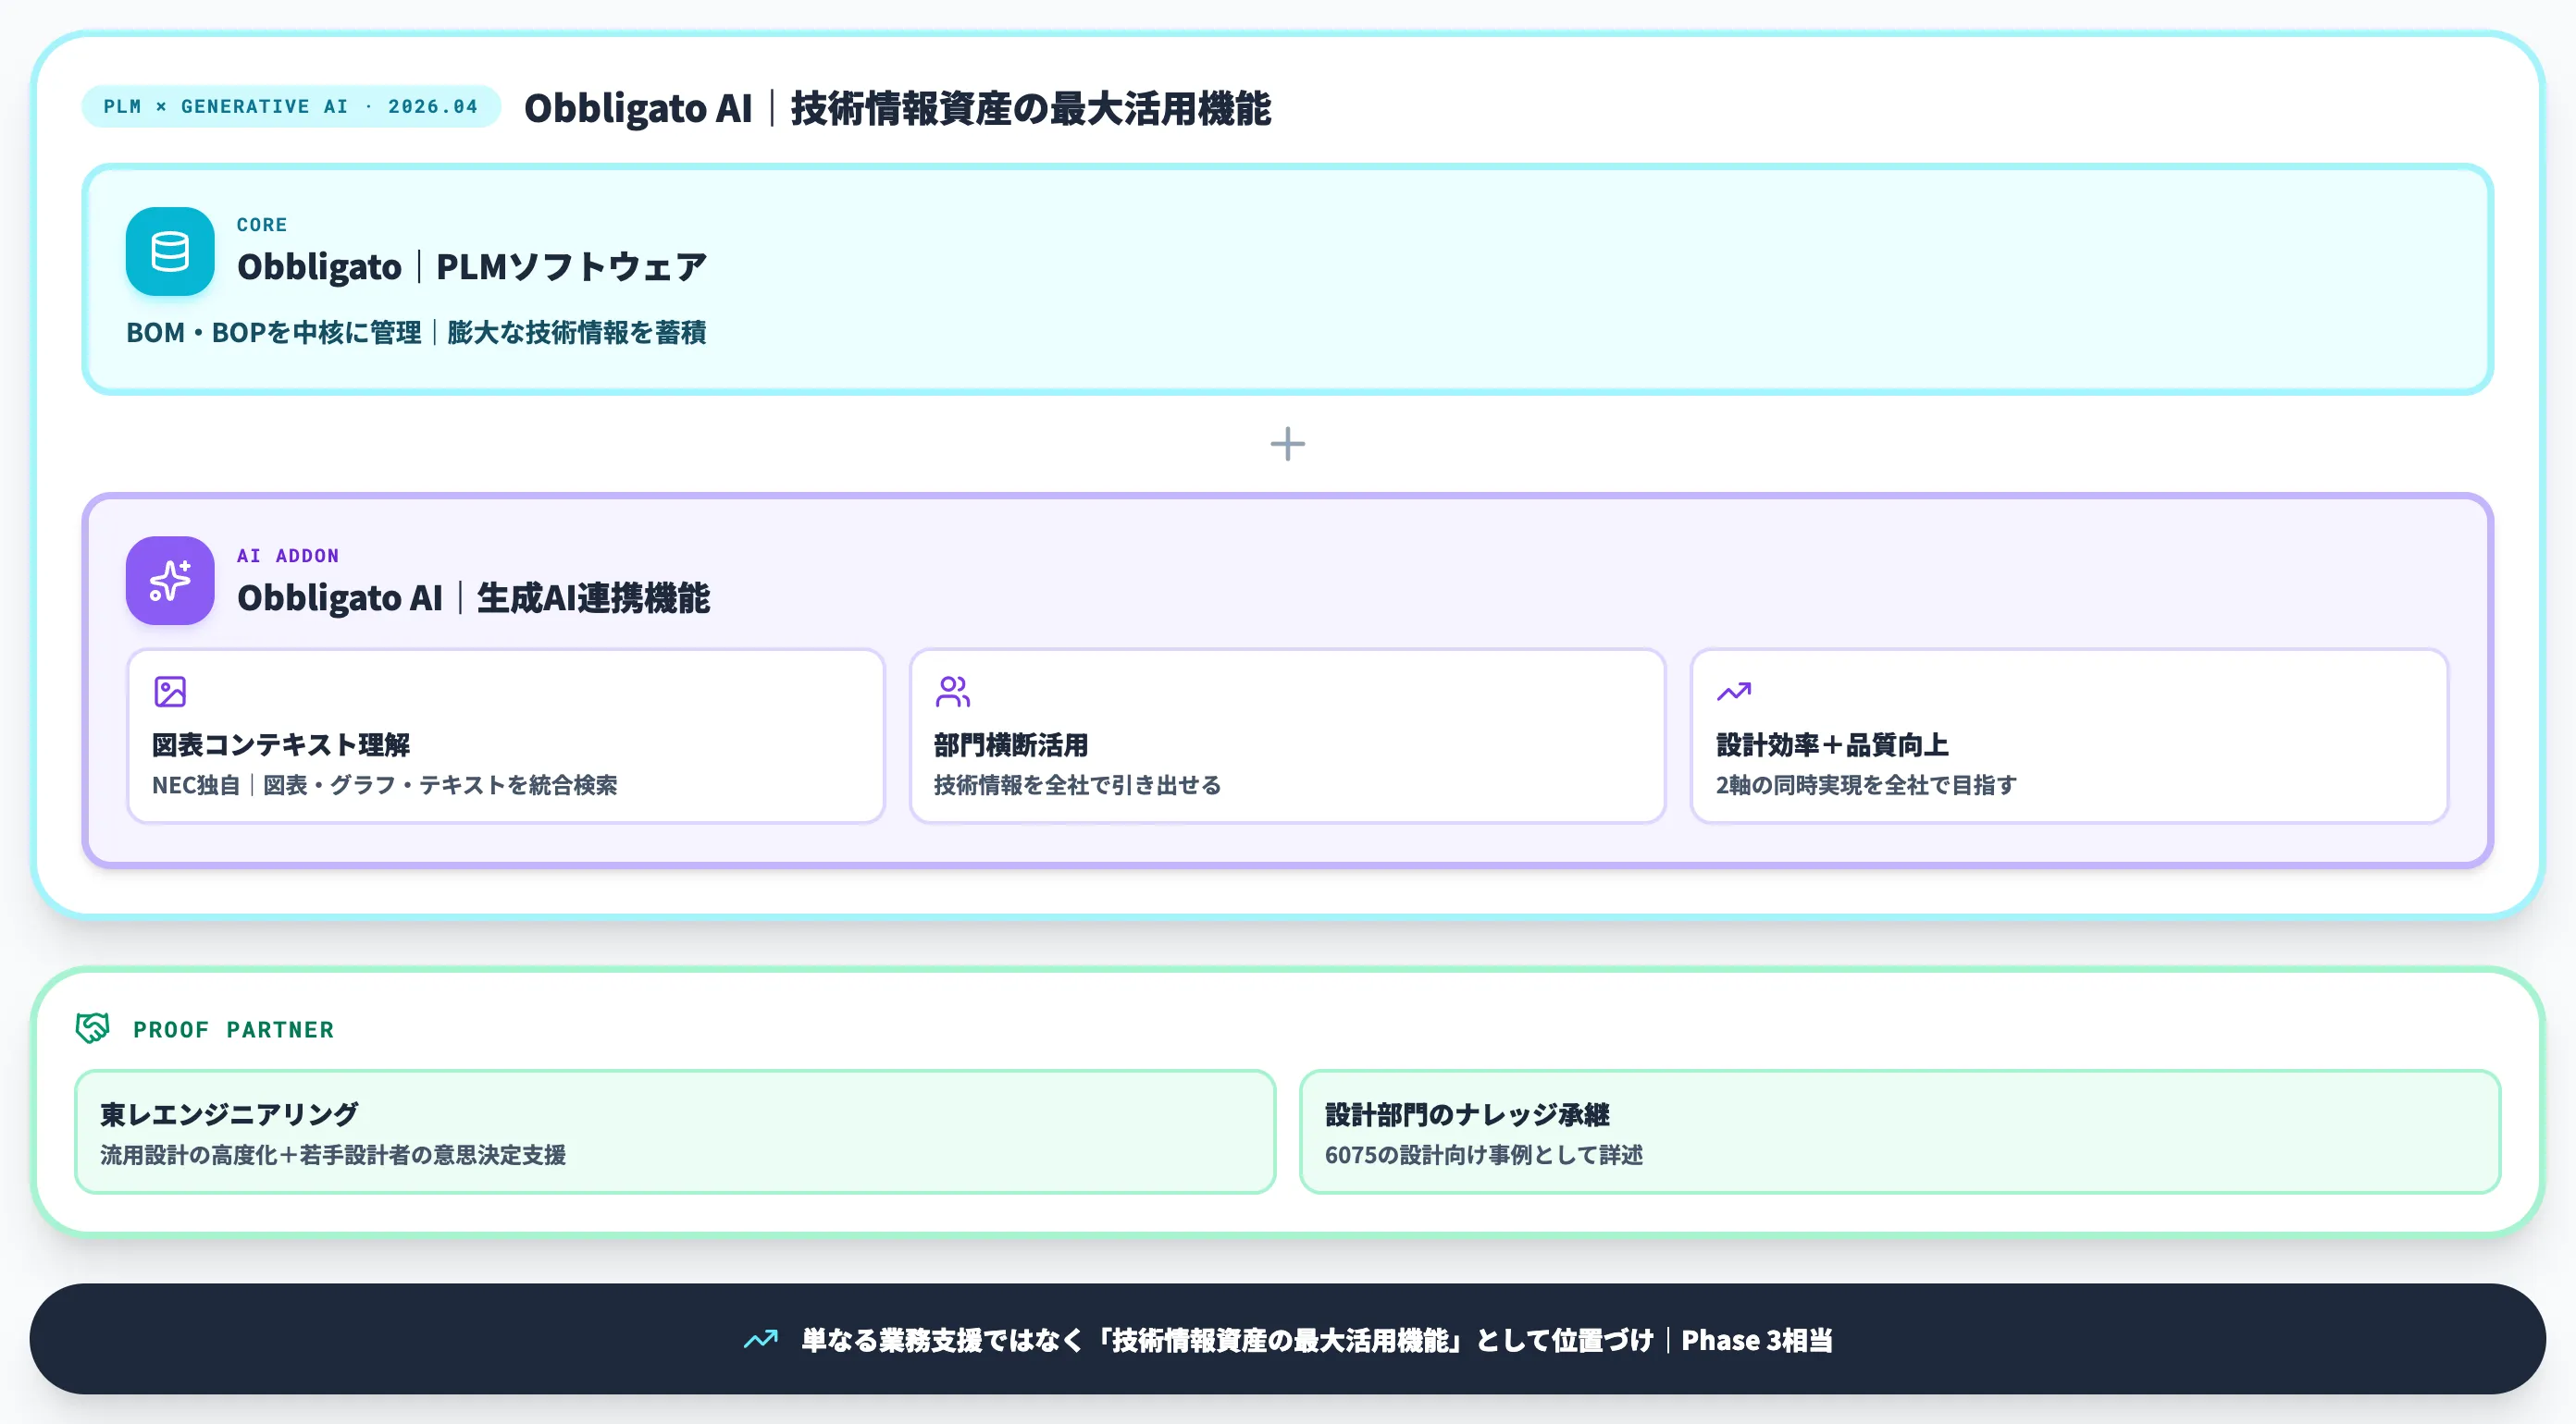2576x1424 pixels.
Task: Click the plus sign between the two panels
Action: pyautogui.click(x=1288, y=444)
